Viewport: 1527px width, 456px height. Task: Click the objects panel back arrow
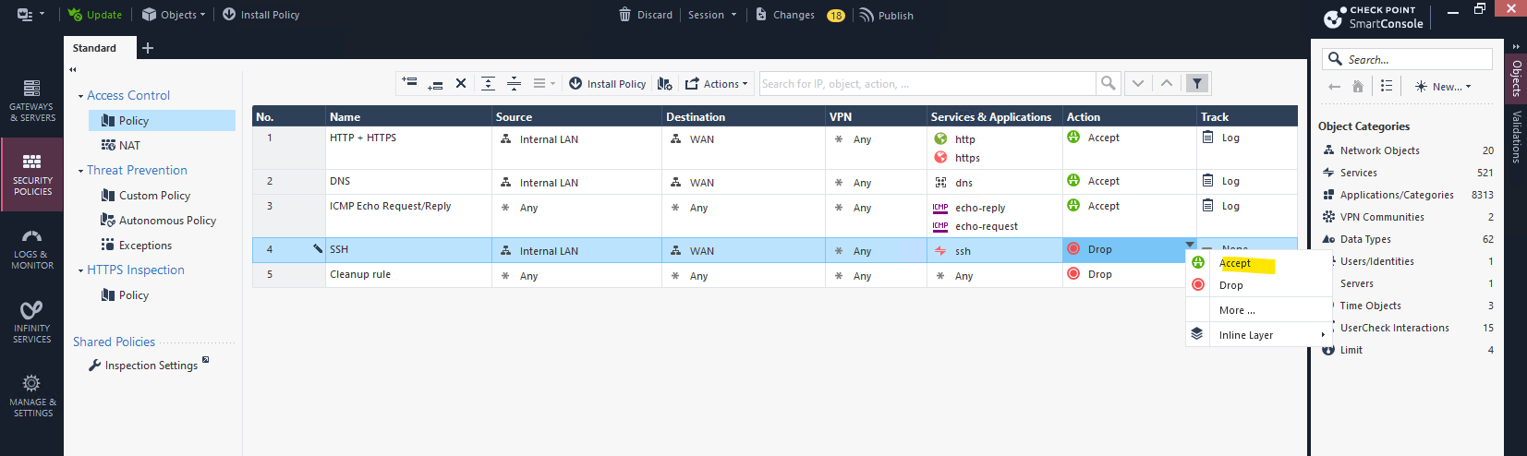click(x=1334, y=86)
